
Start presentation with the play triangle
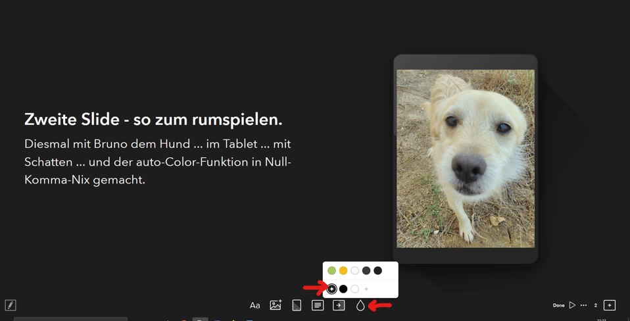572,305
